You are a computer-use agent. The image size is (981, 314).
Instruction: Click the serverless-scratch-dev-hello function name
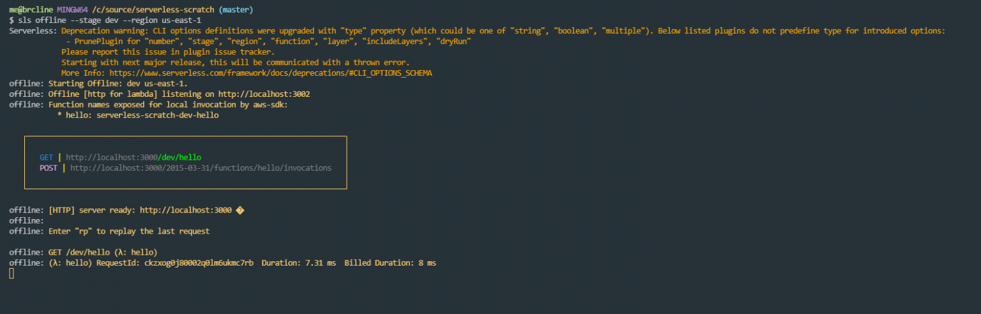[x=157, y=115]
